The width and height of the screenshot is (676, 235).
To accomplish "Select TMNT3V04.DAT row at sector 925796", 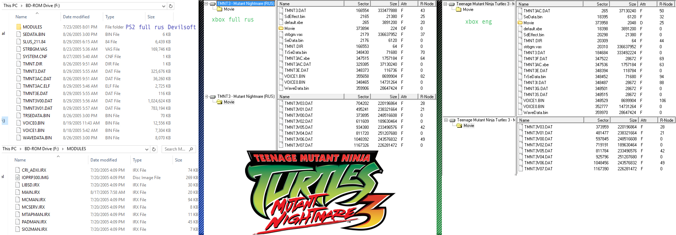I will pos(596,157).
